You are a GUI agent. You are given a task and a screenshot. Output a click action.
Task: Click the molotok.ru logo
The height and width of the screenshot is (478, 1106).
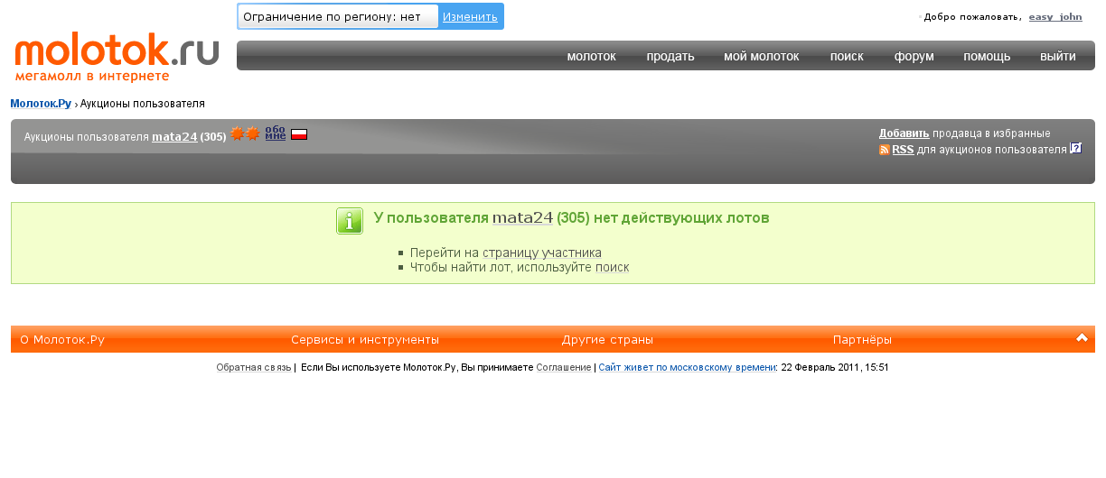coord(117,58)
